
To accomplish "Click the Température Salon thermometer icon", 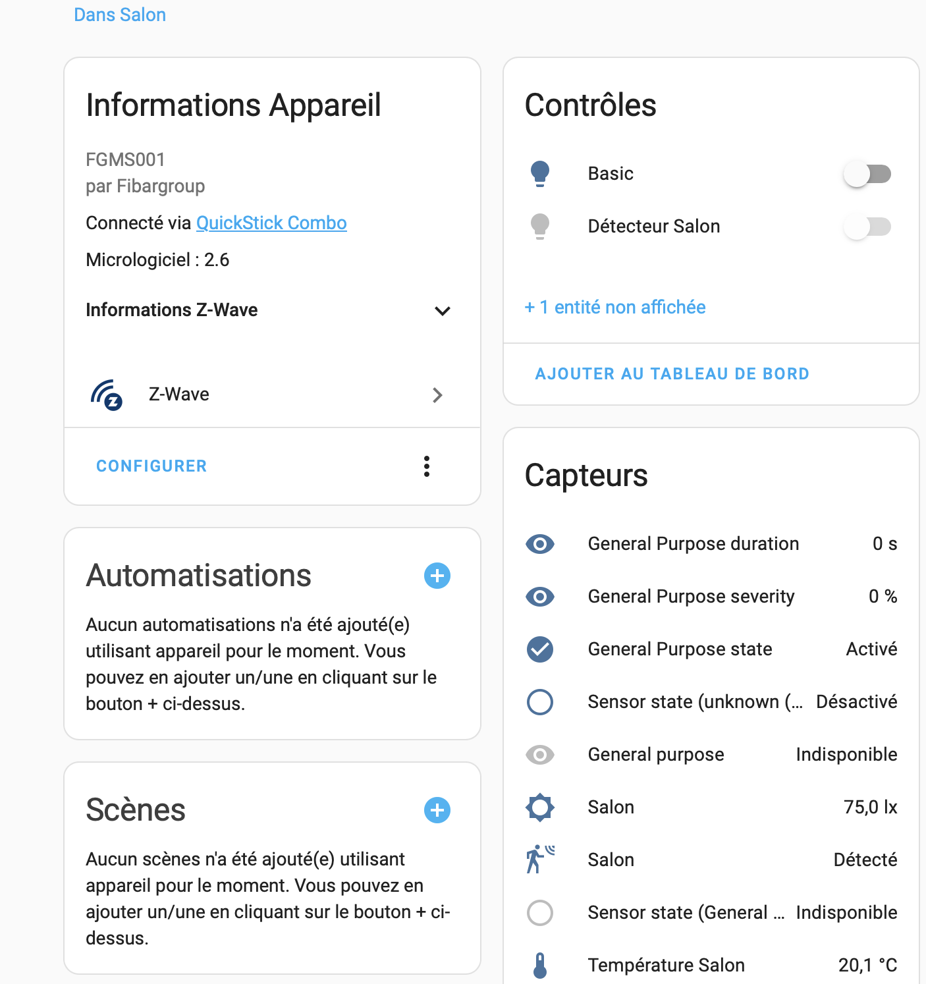I will tap(540, 966).
